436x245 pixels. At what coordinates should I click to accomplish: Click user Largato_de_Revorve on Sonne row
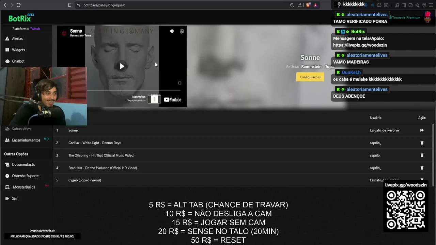click(384, 130)
